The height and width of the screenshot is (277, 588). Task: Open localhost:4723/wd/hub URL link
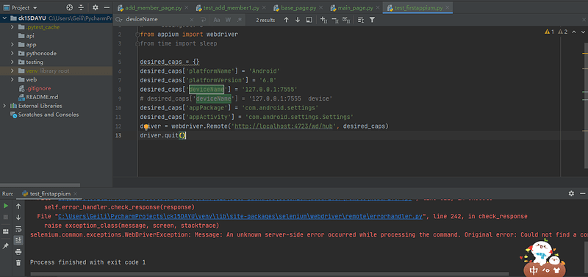284,126
